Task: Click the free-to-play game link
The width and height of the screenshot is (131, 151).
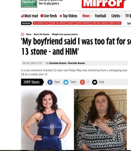Action: [49, 4]
